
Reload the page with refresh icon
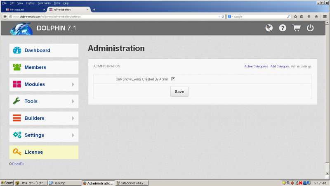pyautogui.click(x=223, y=17)
